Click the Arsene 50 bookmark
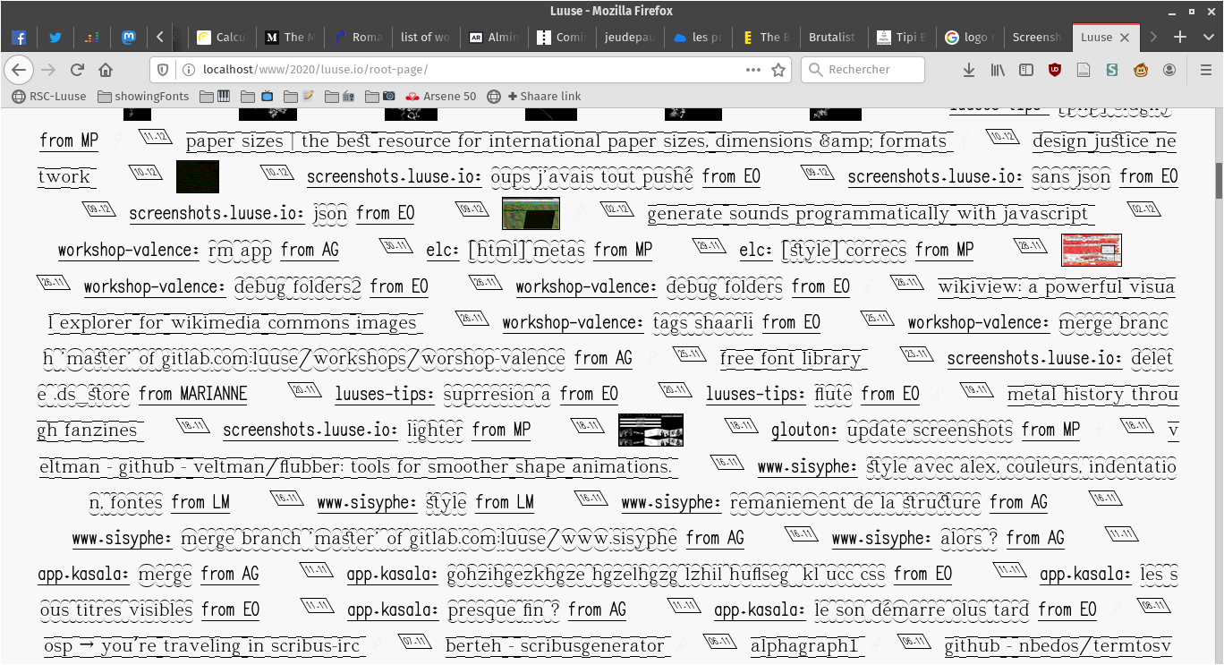The width and height of the screenshot is (1224, 665). pyautogui.click(x=440, y=96)
